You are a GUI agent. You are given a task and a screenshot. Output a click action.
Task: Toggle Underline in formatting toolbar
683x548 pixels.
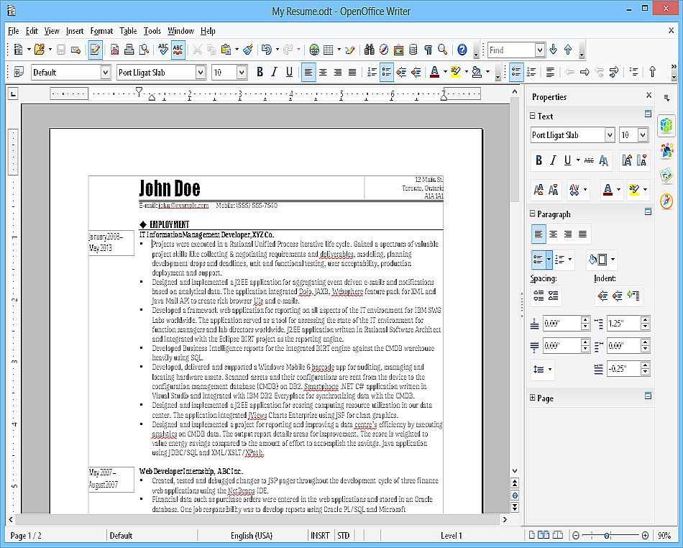[289, 72]
